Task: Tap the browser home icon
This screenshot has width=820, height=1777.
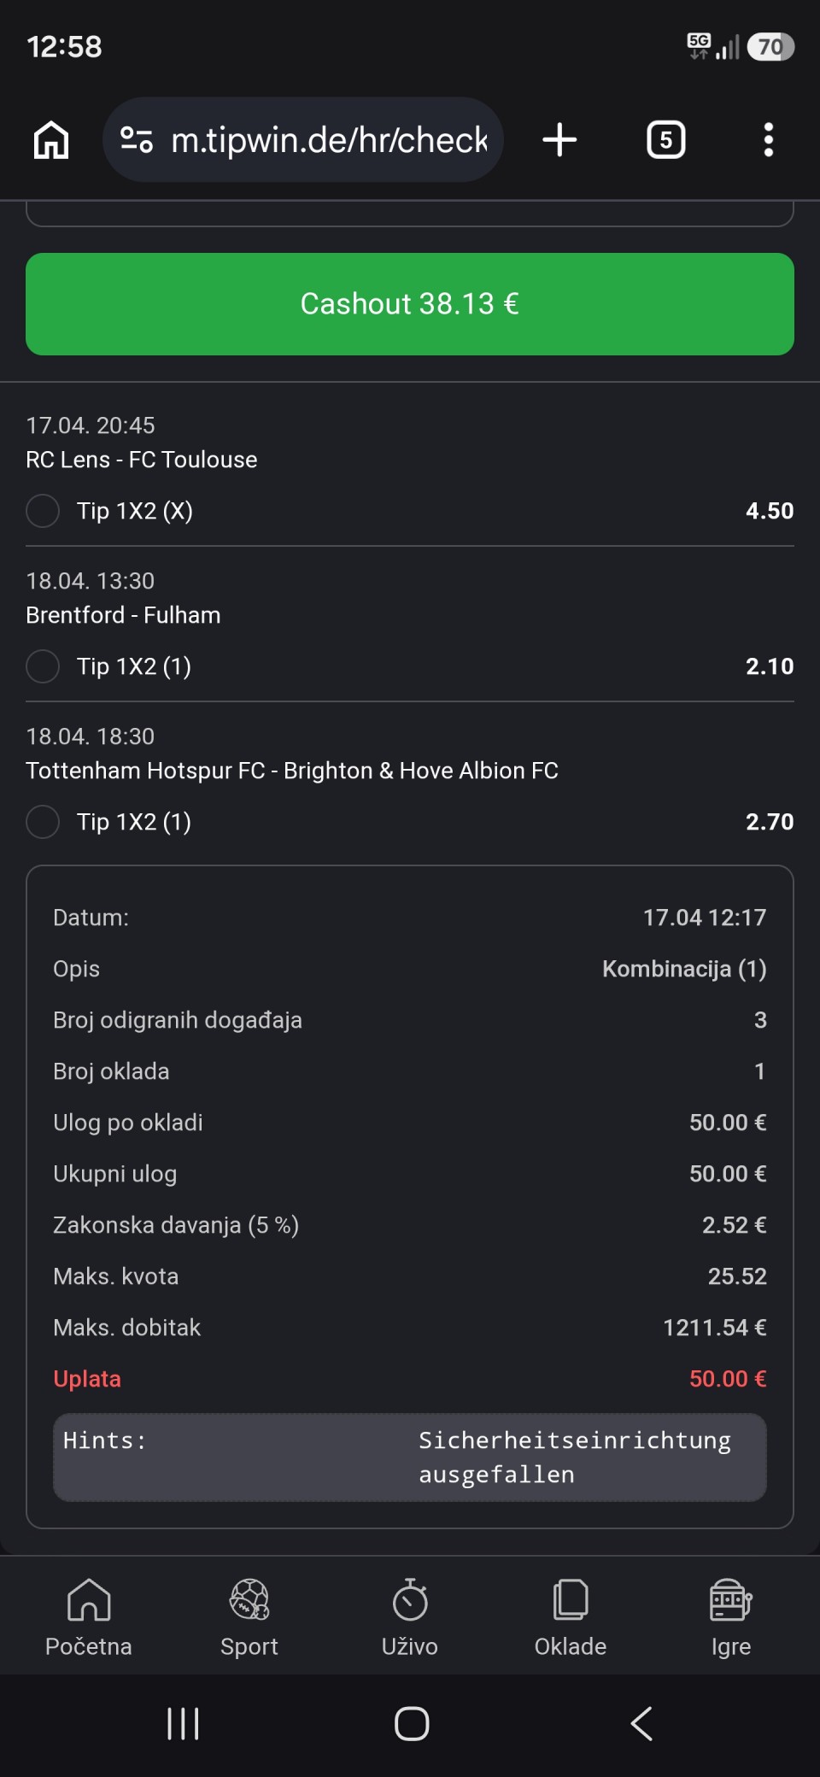Action: point(51,139)
